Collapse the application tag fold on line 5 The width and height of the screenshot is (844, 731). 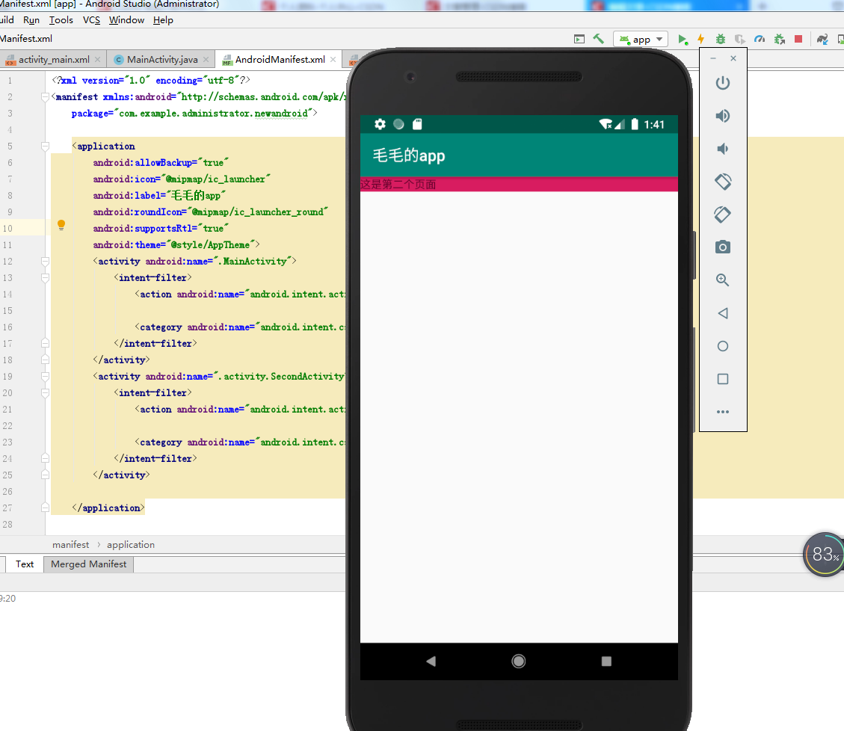[x=45, y=146]
